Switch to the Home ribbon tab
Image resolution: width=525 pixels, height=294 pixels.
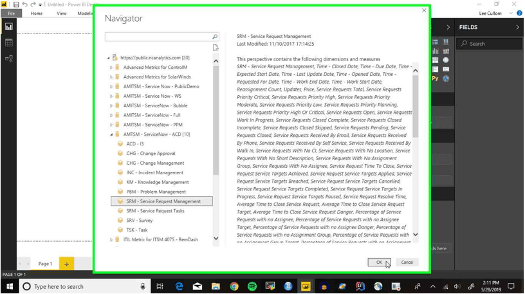click(x=37, y=14)
